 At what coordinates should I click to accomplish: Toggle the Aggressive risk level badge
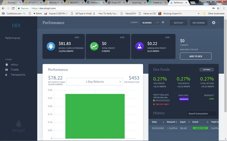pos(184,99)
